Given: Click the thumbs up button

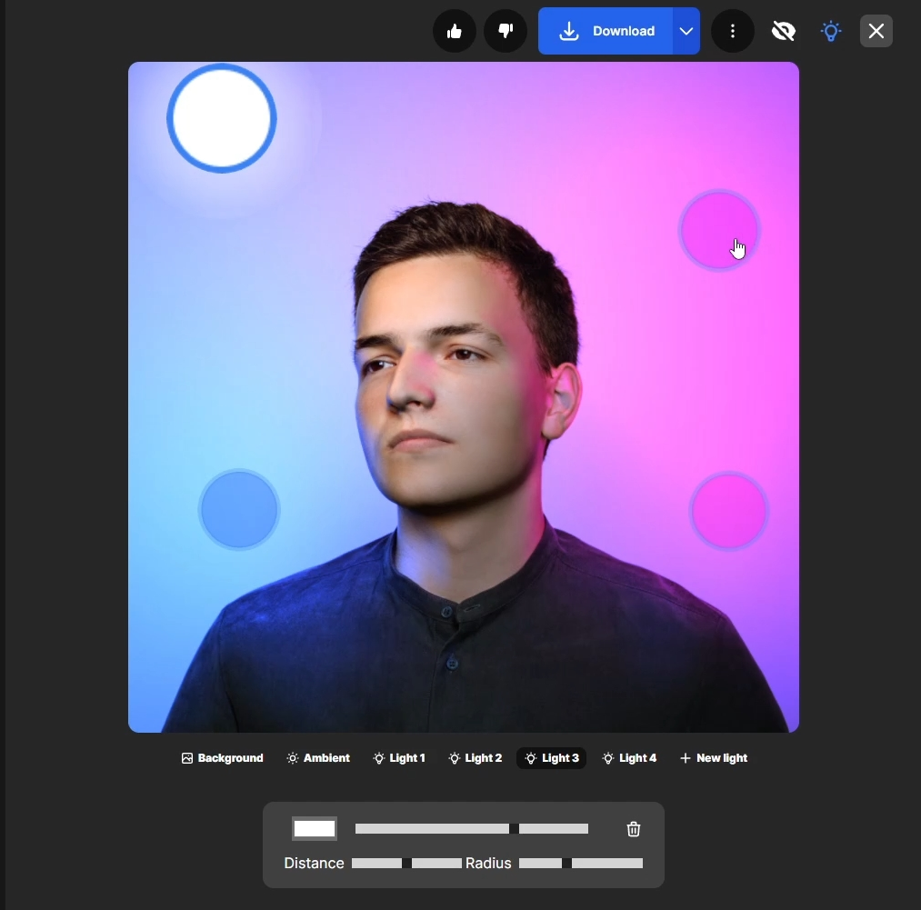Looking at the screenshot, I should [454, 31].
